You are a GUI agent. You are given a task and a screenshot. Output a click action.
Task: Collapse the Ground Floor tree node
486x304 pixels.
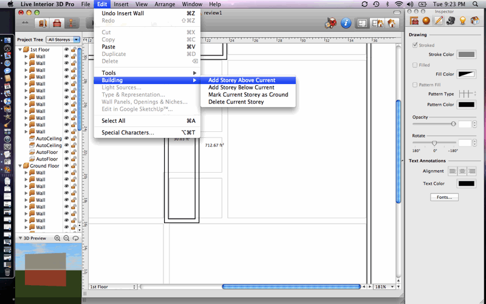pos(20,166)
